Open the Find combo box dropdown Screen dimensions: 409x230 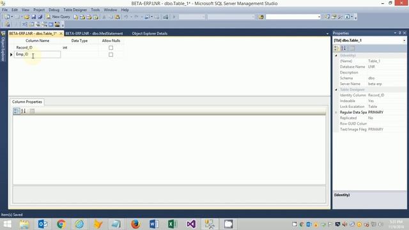[319, 17]
